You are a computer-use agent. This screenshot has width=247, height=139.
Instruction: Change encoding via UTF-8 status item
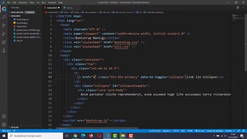pyautogui.click(x=176, y=131)
